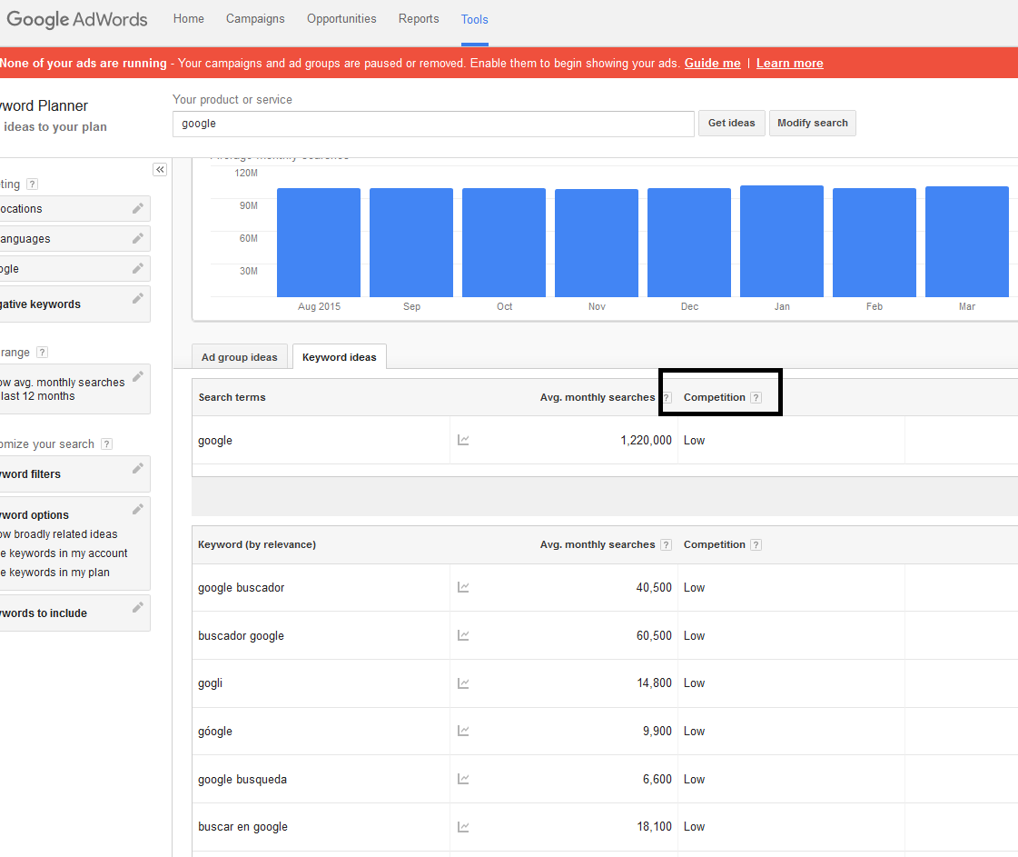Open the Campaigns menu
Screen dimensions: 1018x857
tap(255, 19)
